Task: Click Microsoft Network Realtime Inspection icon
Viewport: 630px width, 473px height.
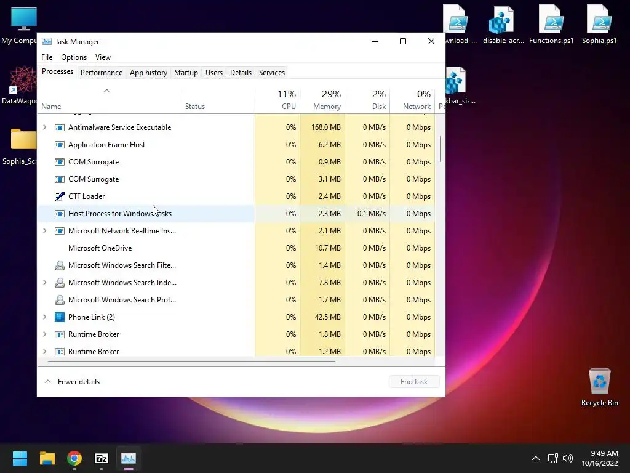Action: pos(60,231)
